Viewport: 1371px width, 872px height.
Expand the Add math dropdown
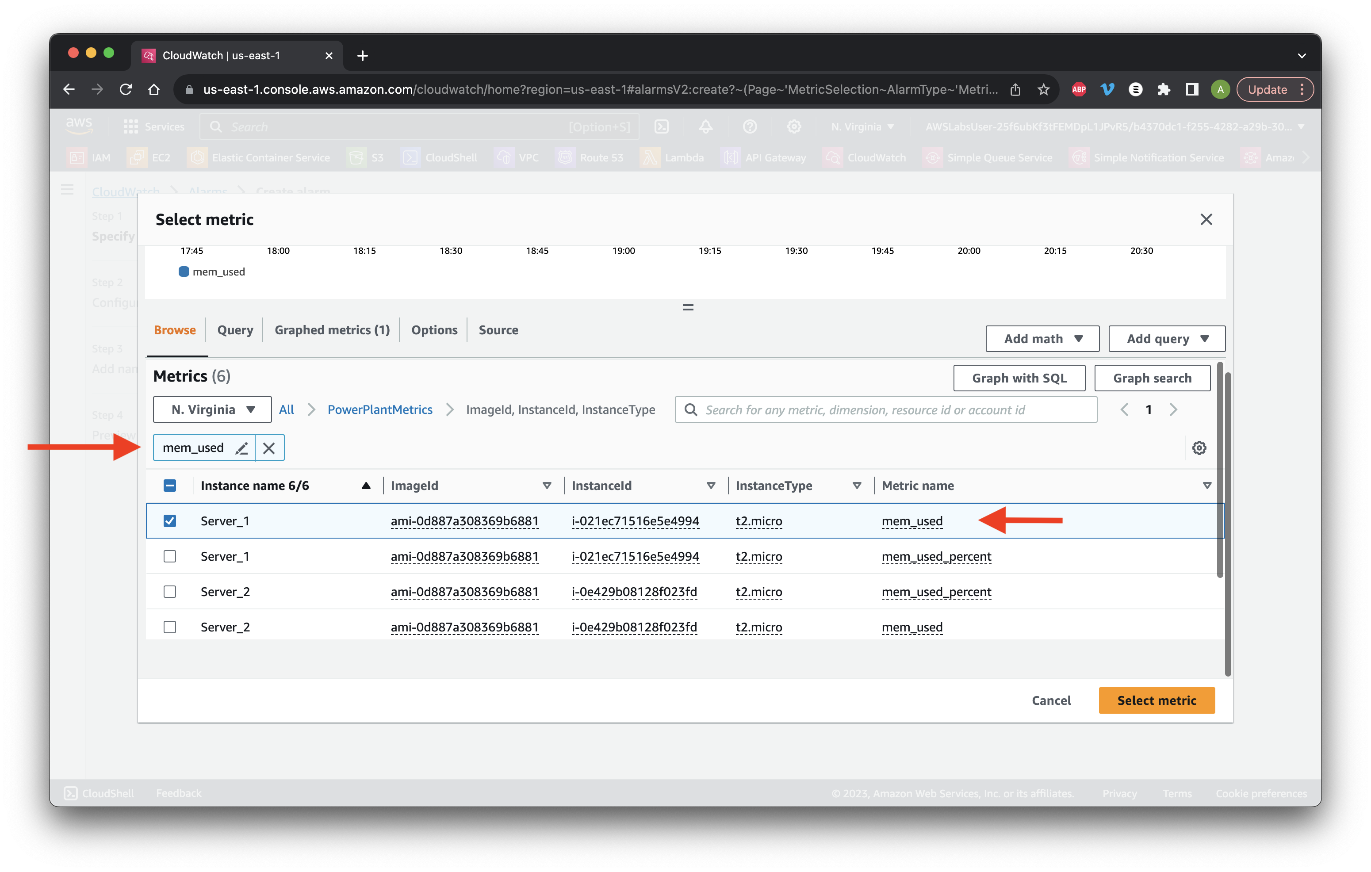(x=1042, y=339)
